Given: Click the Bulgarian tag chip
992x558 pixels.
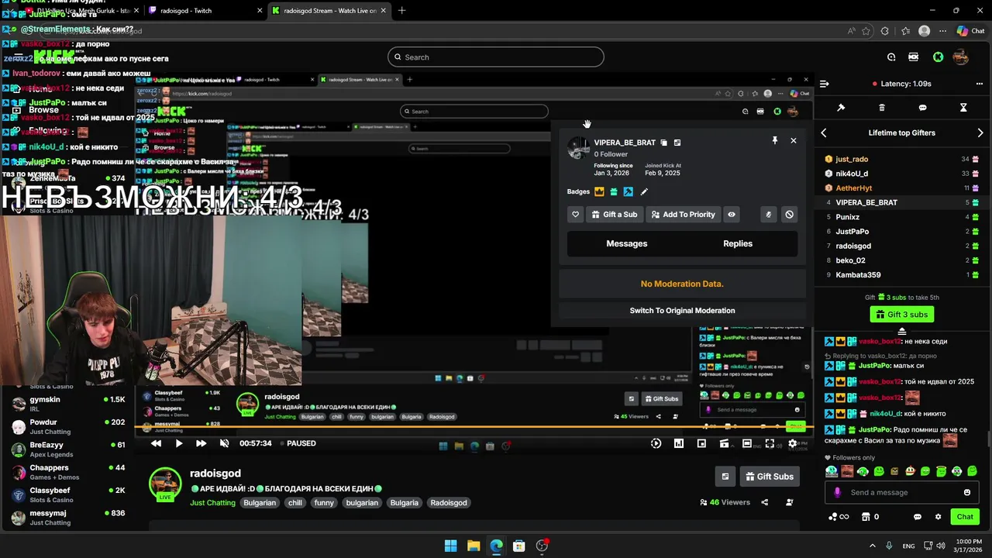Looking at the screenshot, I should click(259, 503).
